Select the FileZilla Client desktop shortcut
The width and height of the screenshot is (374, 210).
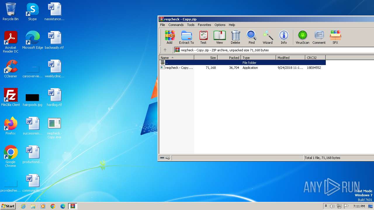pos(11,97)
